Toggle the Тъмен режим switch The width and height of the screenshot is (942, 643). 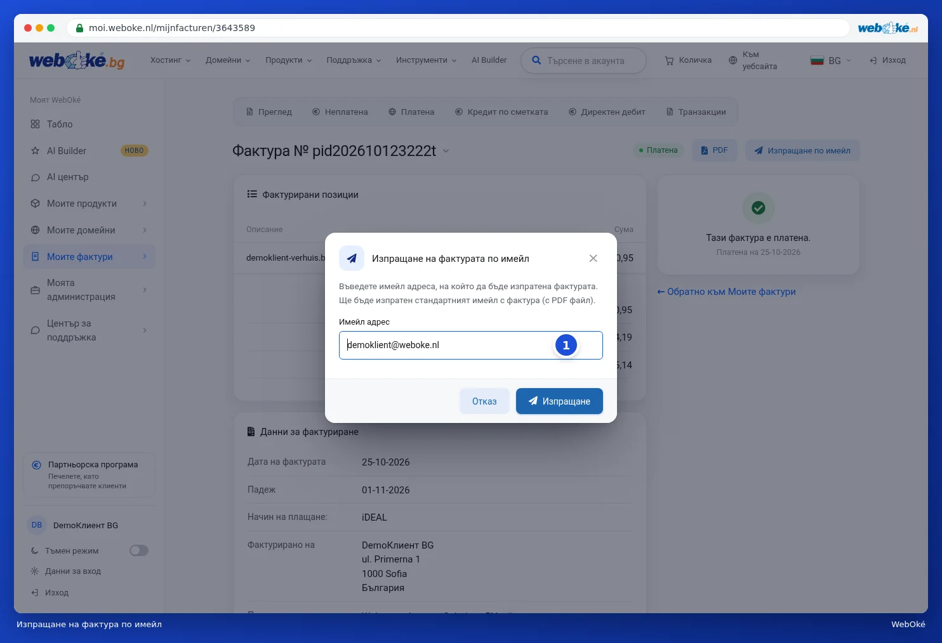139,550
